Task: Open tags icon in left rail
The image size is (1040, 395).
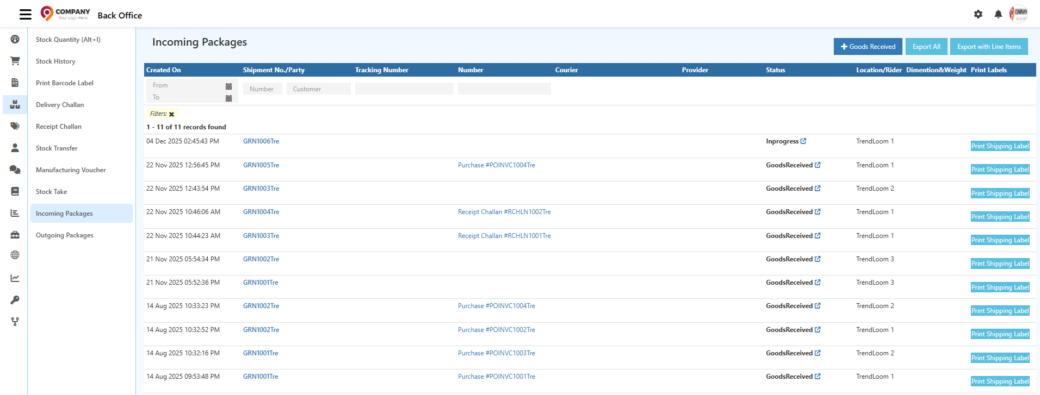Action: pos(15,126)
